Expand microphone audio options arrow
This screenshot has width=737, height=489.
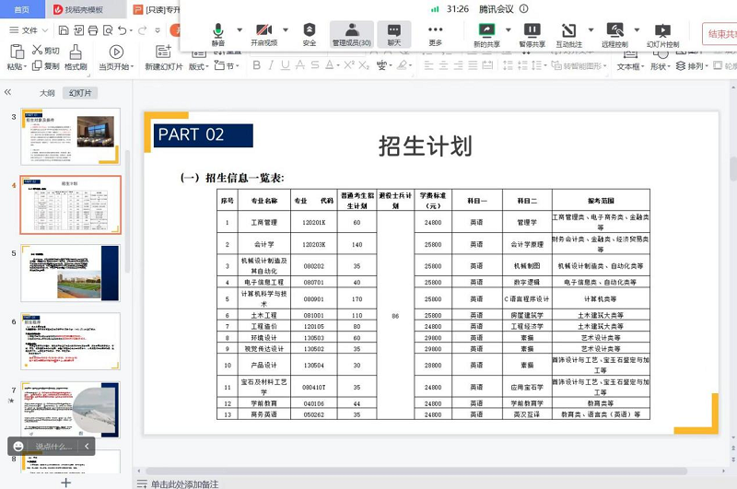coord(240,30)
